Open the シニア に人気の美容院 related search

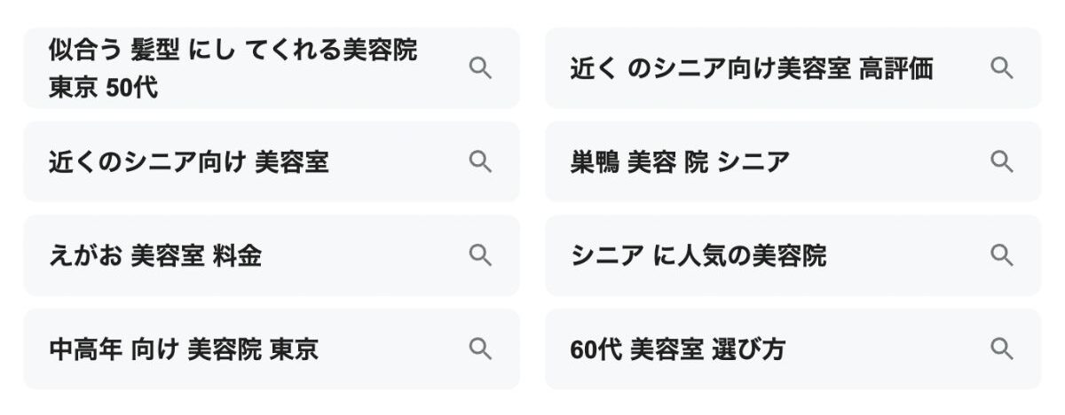698,256
